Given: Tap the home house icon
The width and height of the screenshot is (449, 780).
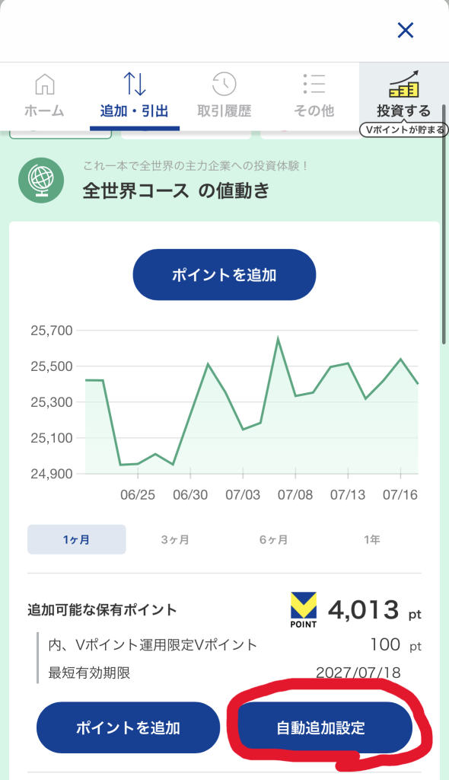Looking at the screenshot, I should [x=45, y=84].
